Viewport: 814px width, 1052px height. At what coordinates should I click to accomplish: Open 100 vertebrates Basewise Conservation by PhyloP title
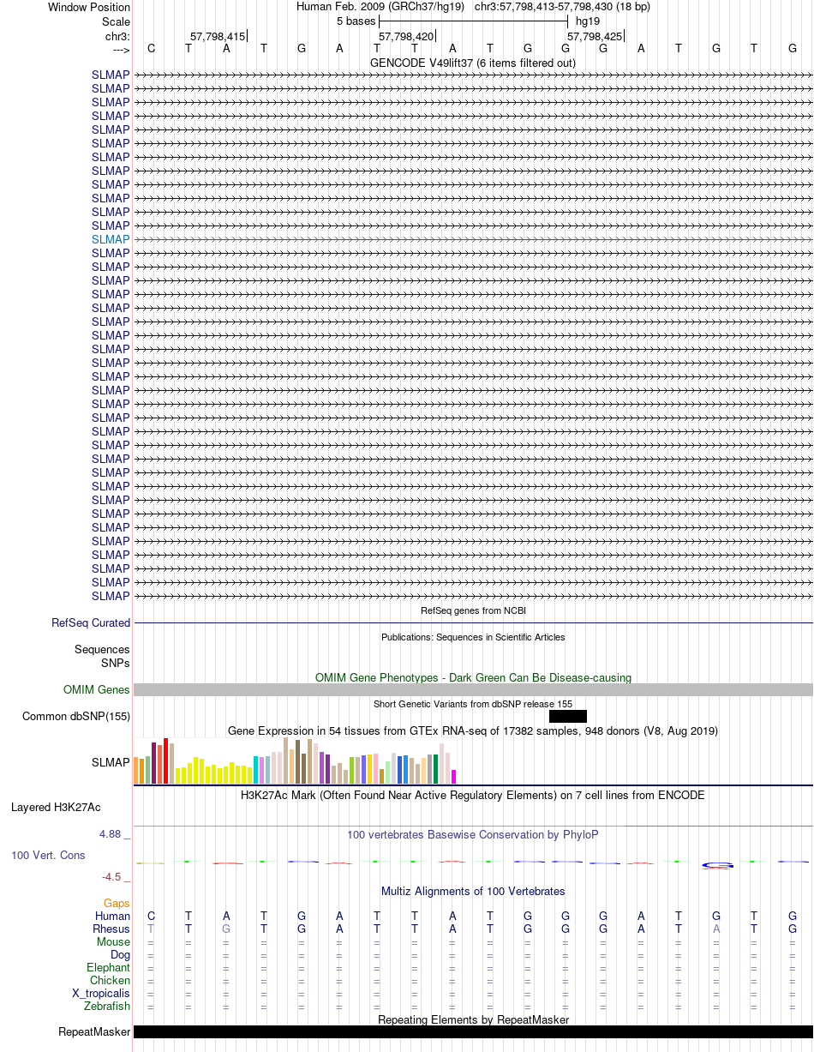[473, 834]
